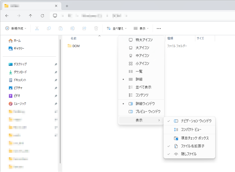Click the Share toolbar icon
Viewport: 235px width, 172px height.
point(84,28)
